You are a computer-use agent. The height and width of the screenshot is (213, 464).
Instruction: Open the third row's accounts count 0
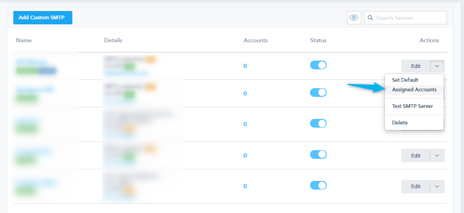click(245, 124)
